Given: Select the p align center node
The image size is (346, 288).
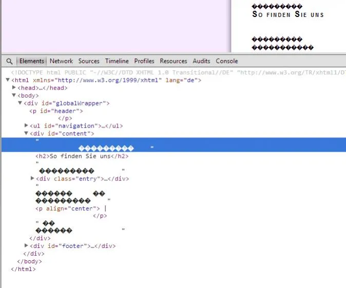Looking at the screenshot, I should 68,208.
